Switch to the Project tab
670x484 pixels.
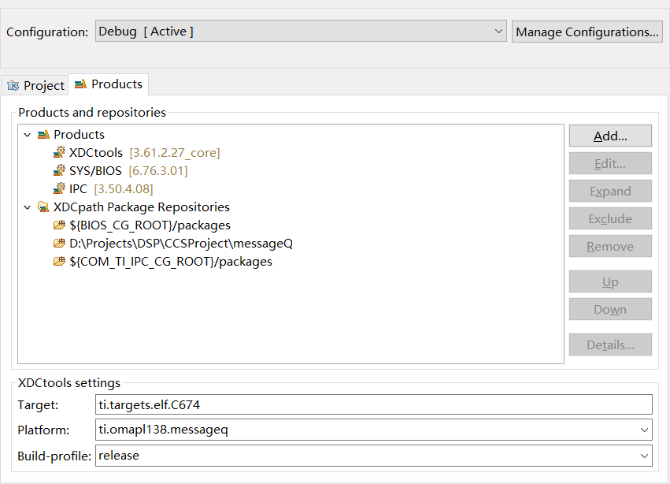point(36,85)
